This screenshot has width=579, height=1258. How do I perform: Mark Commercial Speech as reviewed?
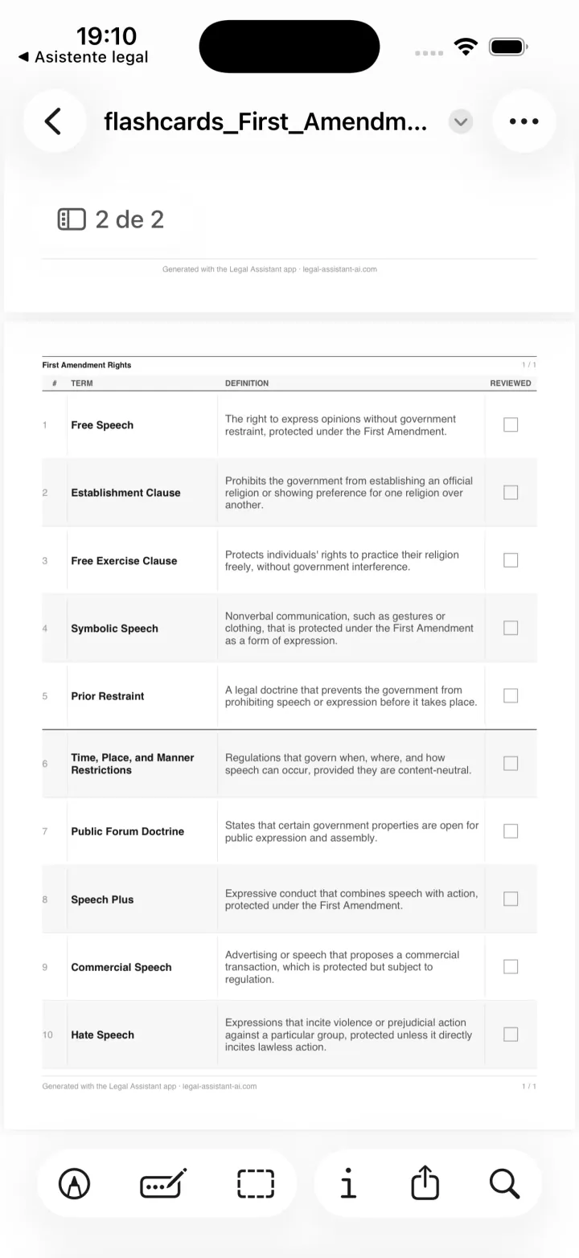click(x=511, y=966)
